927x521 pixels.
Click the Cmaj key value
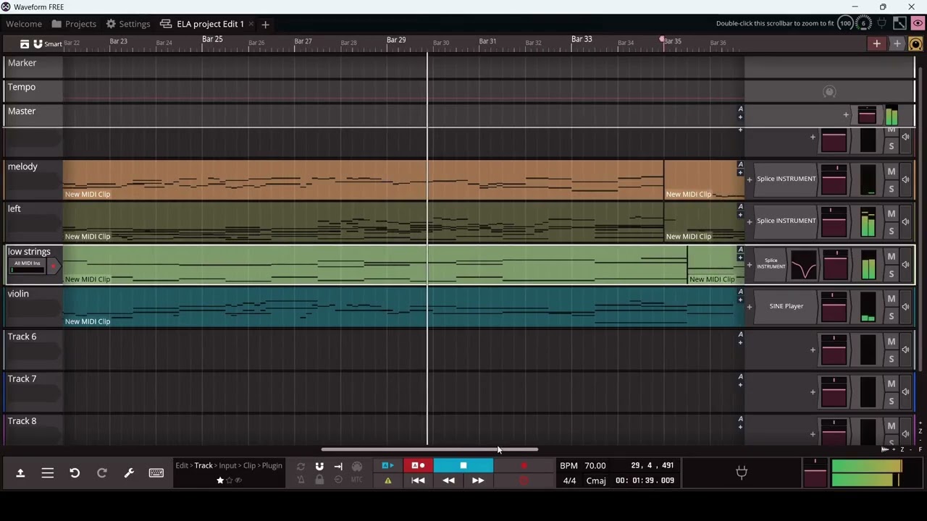[596, 480]
